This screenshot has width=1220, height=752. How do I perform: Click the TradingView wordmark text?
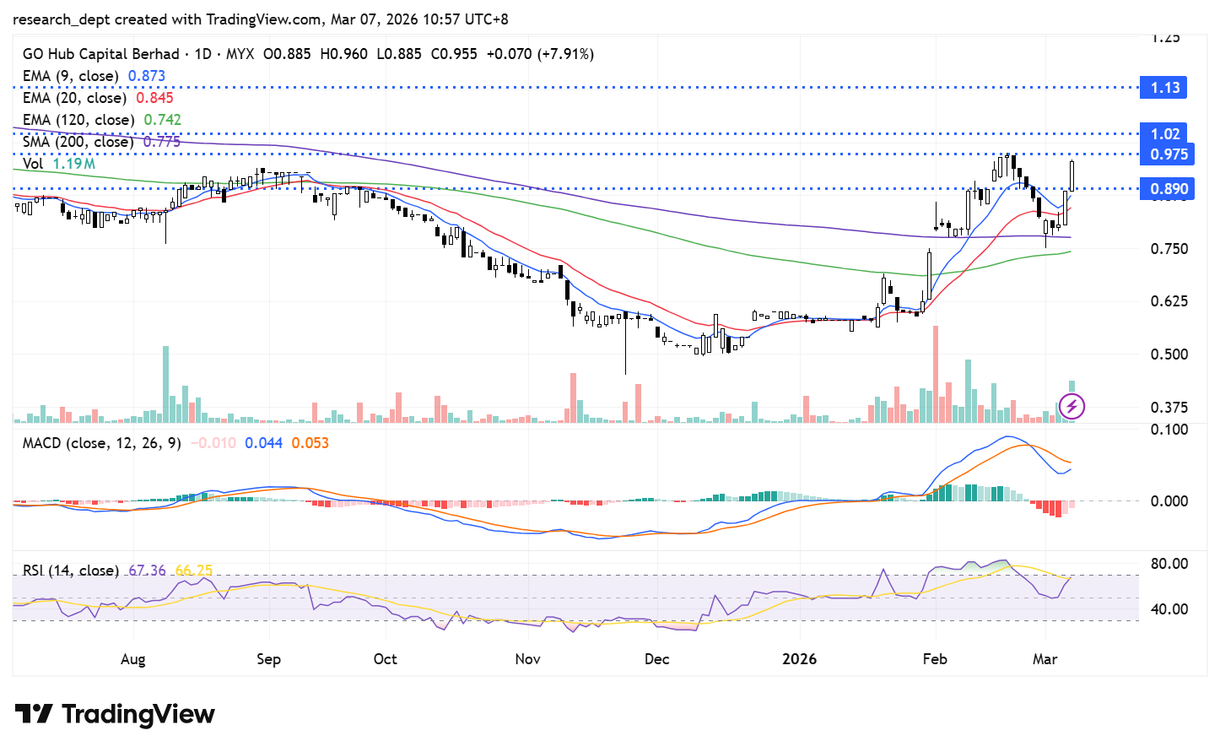[138, 714]
